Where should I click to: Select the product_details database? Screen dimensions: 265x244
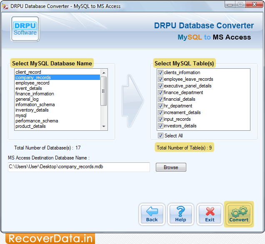click(30, 126)
